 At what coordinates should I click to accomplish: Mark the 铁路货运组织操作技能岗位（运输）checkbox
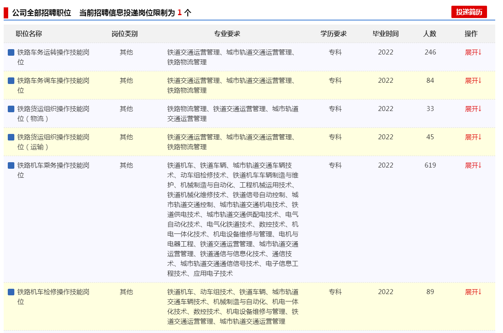[11, 137]
